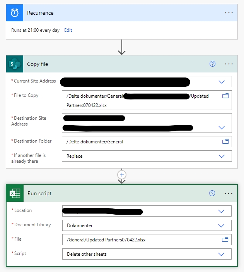Expand the Current Site Address dropdown
The height and width of the screenshot is (272, 244).
coord(222,82)
